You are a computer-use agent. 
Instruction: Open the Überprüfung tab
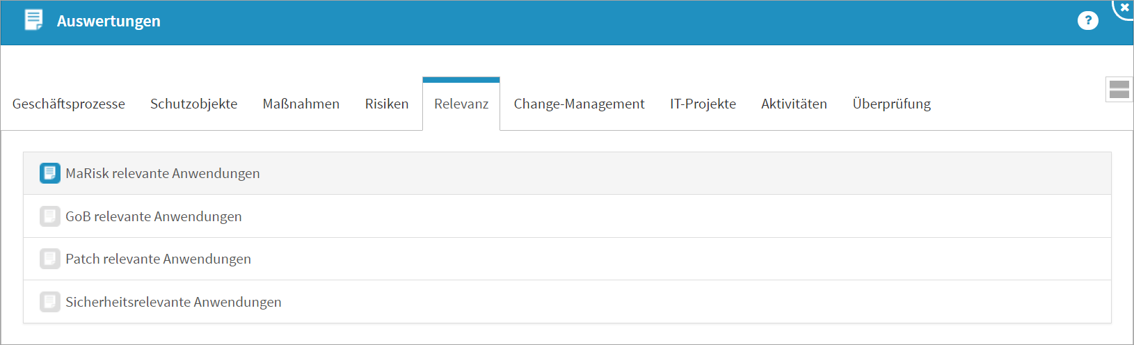[x=891, y=104]
